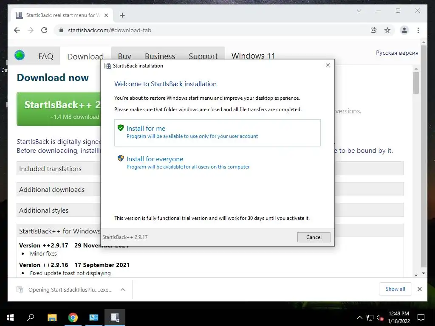Image resolution: width=435 pixels, height=326 pixels.
Task: Go forward in Chrome browser
Action: click(31, 30)
